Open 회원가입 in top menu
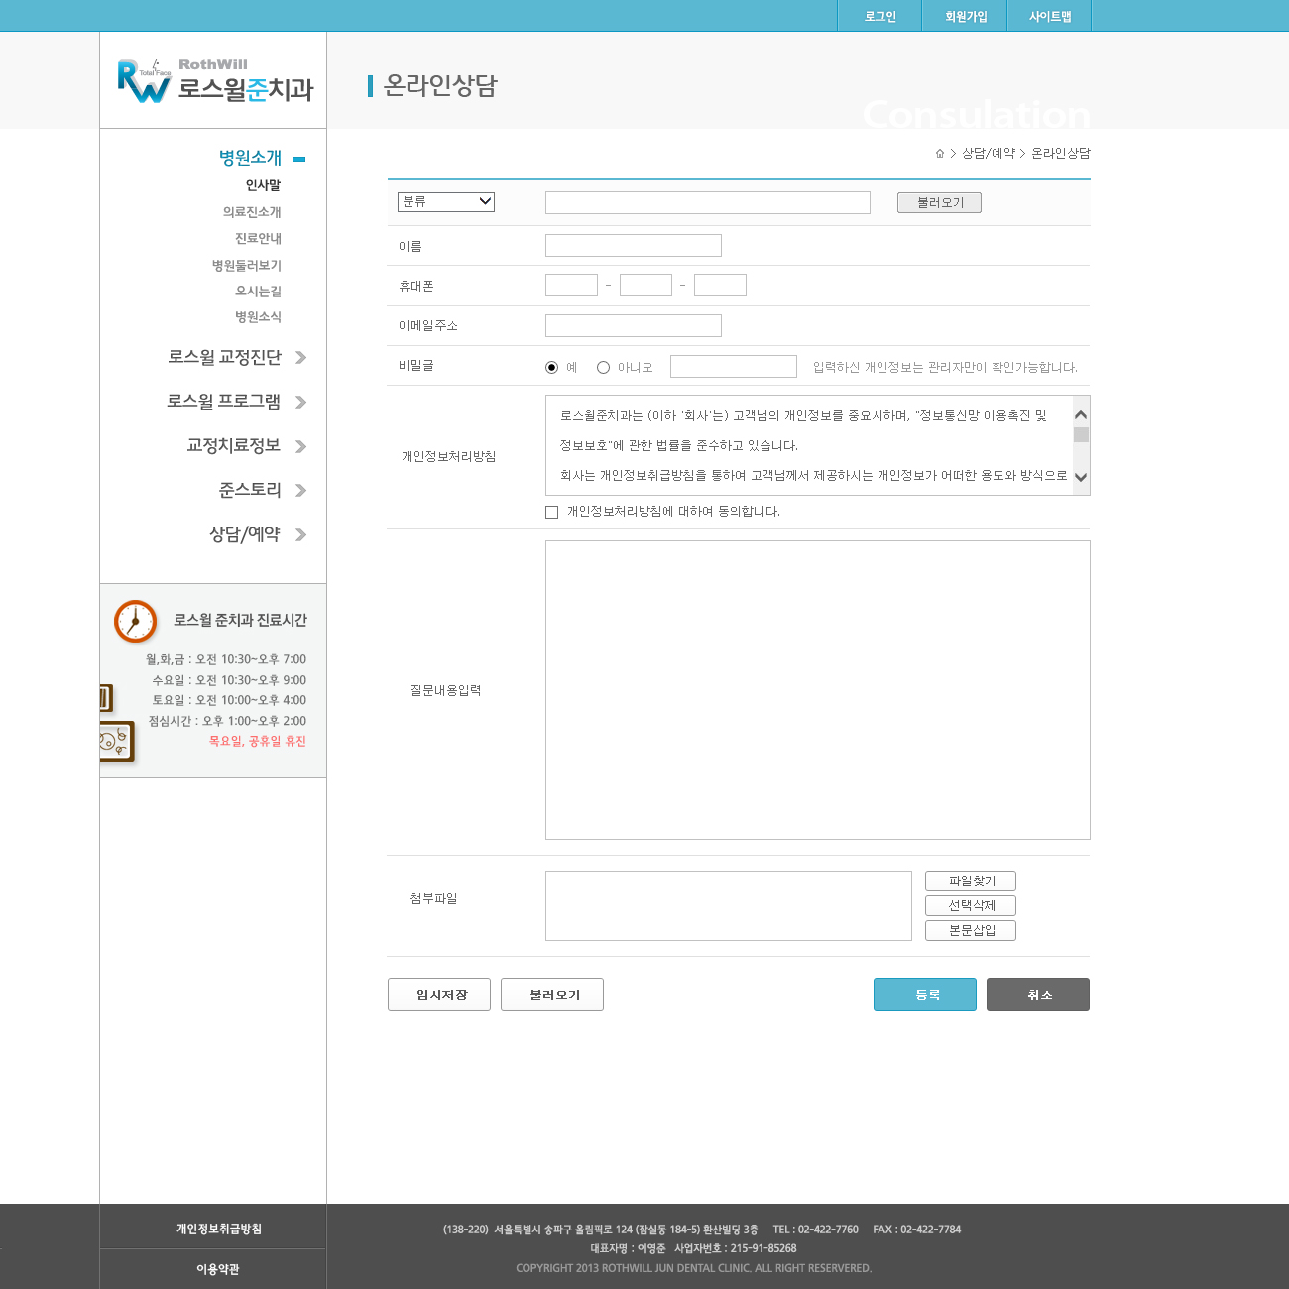 pos(965,17)
